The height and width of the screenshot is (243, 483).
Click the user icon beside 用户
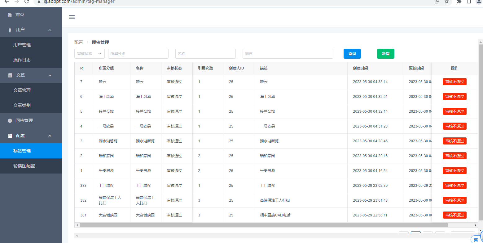(10, 30)
